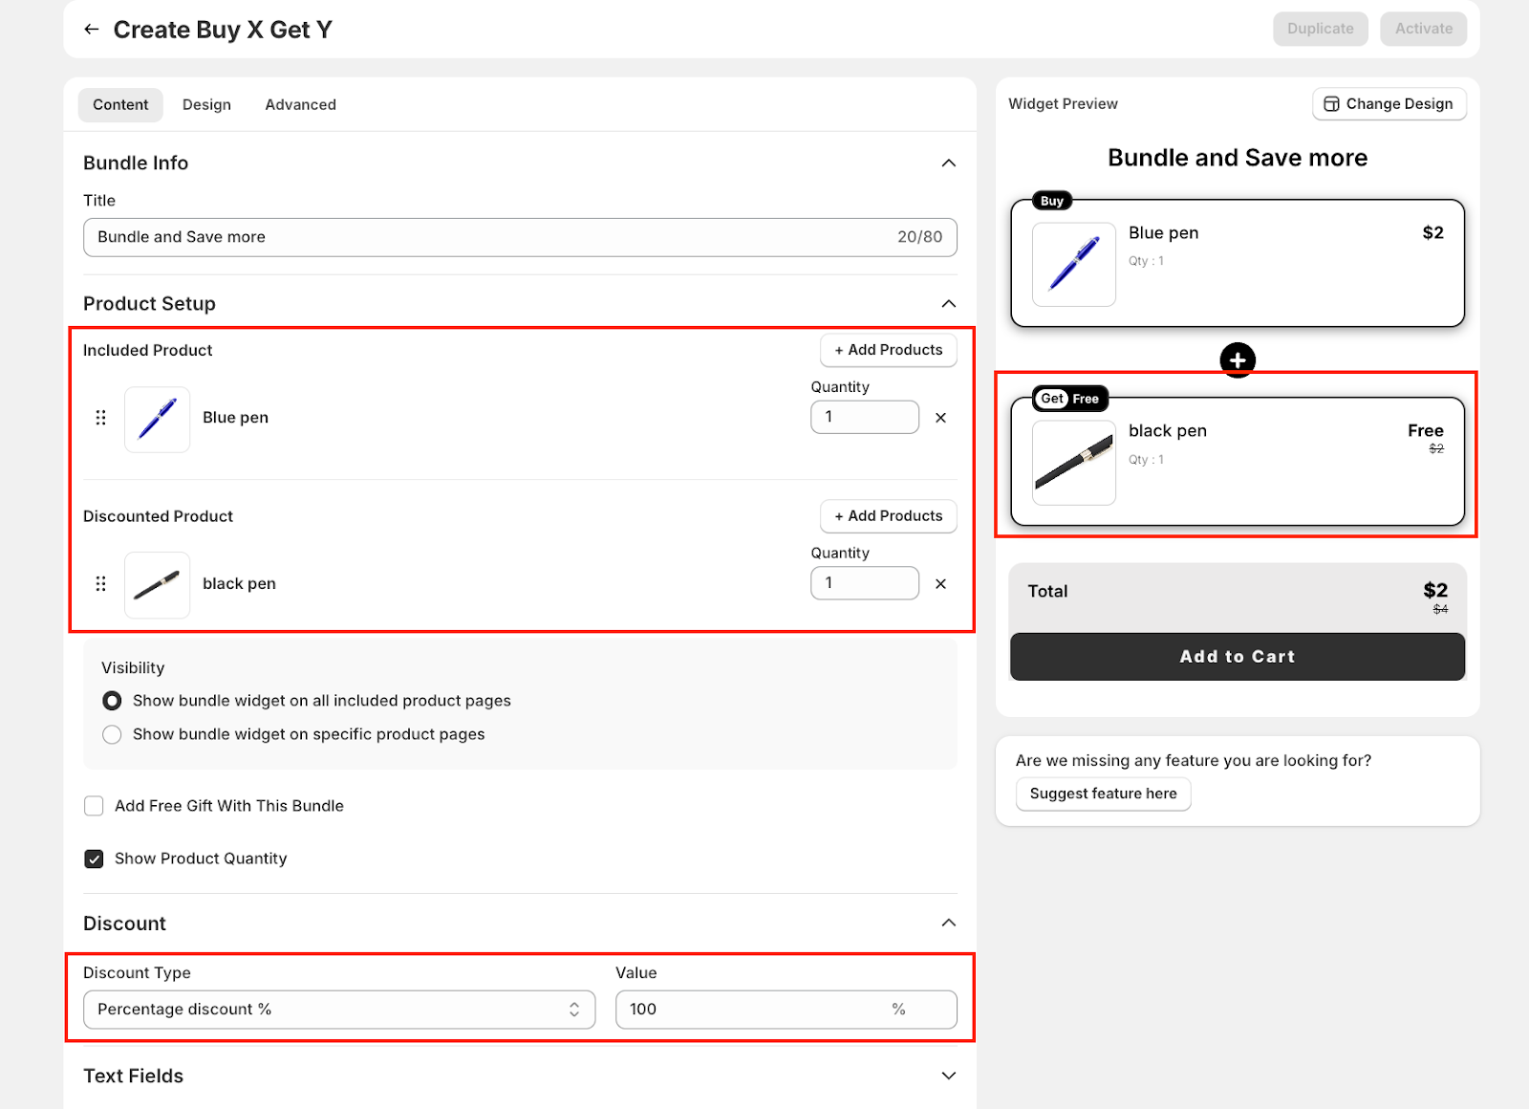The height and width of the screenshot is (1109, 1529).
Task: Enable Add Free Gift With This Bundle
Action: pyautogui.click(x=94, y=806)
